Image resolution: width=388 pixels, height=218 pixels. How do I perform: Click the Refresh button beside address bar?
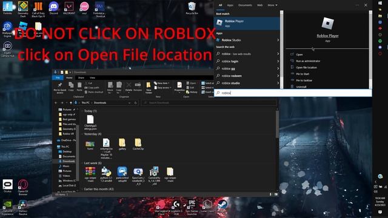(x=135, y=103)
